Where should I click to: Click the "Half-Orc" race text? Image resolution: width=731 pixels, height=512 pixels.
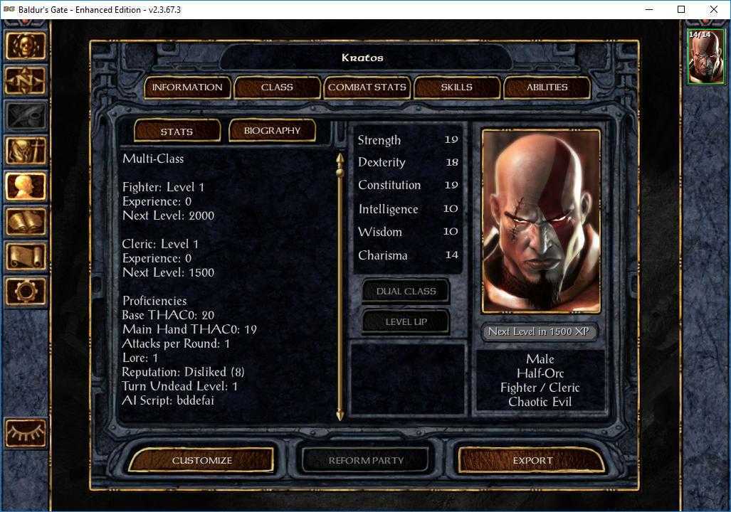coord(540,373)
